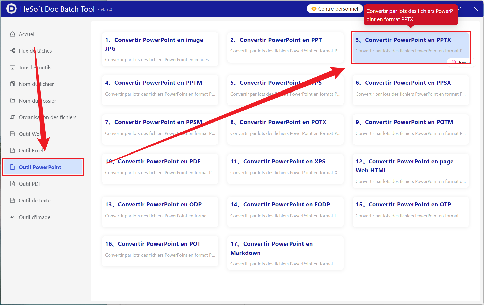Click the Outil Excel sidebar entry

coord(43,150)
